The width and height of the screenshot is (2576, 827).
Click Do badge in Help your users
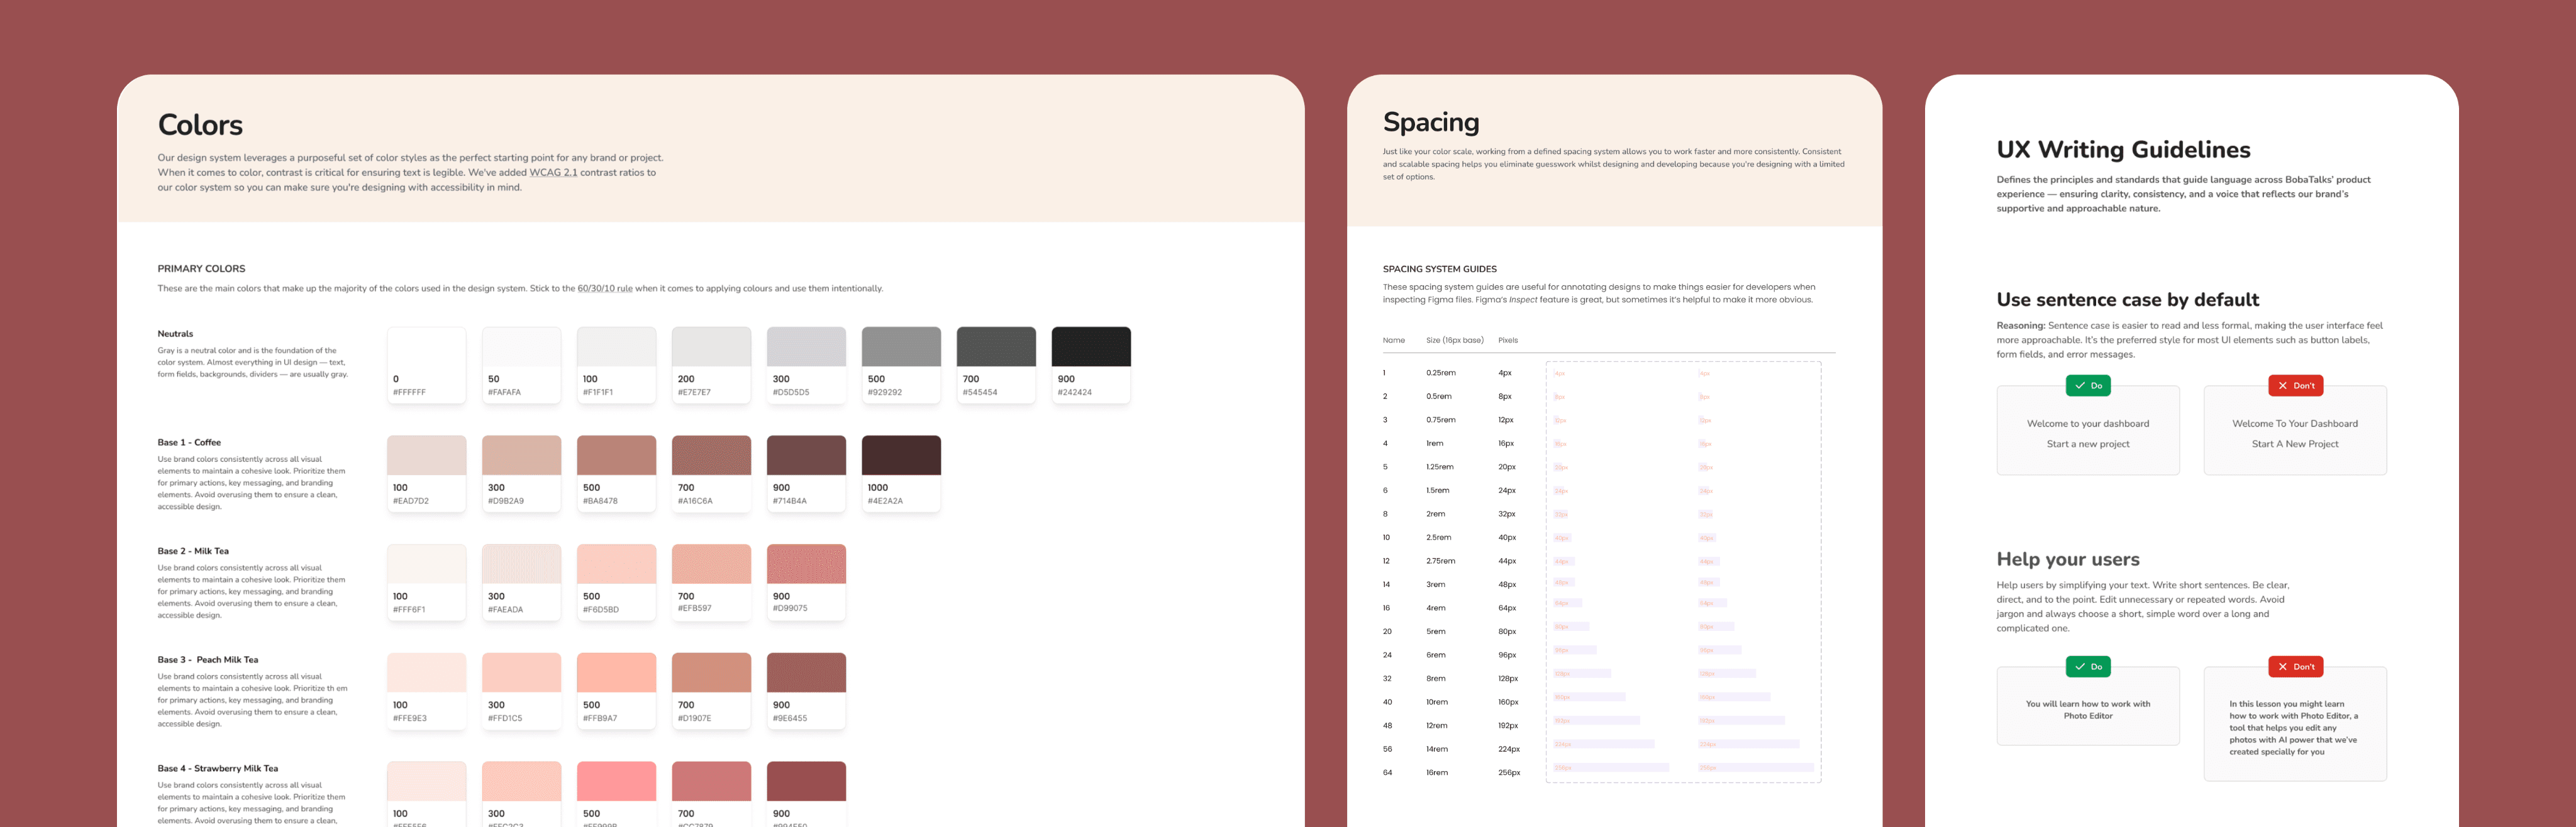[2088, 666]
